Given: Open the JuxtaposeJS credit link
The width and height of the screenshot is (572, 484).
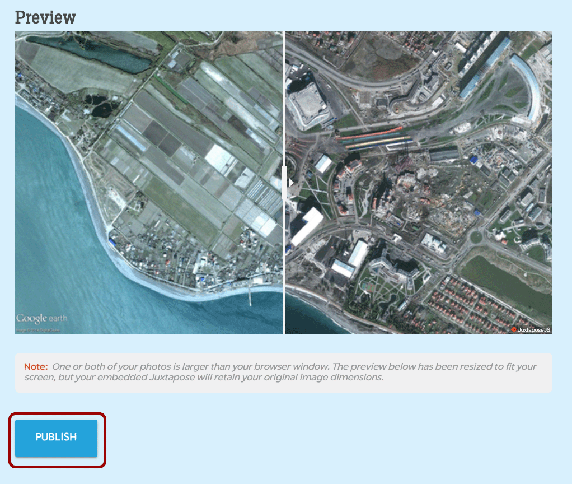Looking at the screenshot, I should click(533, 330).
